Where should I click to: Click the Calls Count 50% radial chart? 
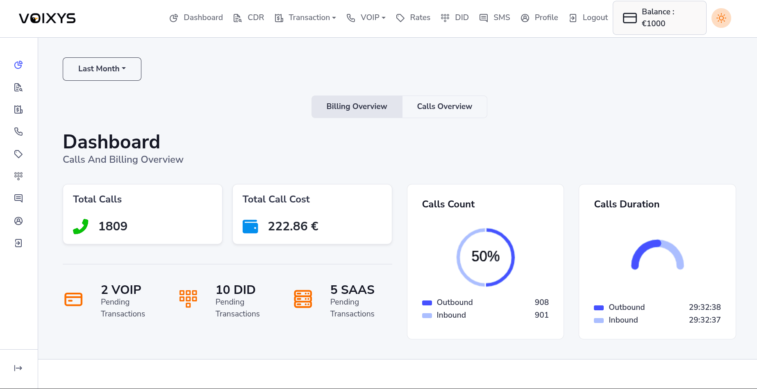486,257
